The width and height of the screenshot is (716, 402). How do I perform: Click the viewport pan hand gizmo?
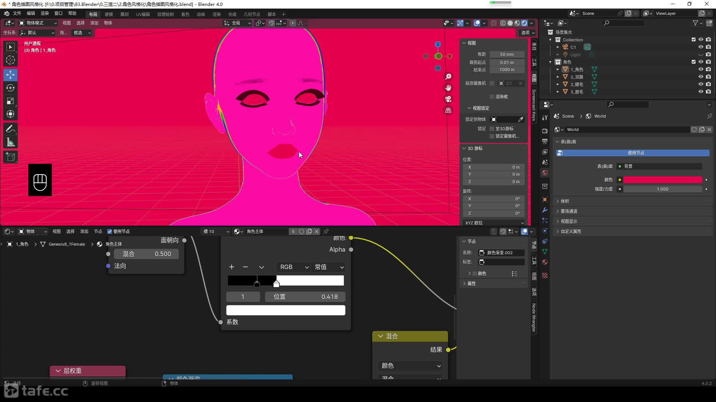point(448,88)
